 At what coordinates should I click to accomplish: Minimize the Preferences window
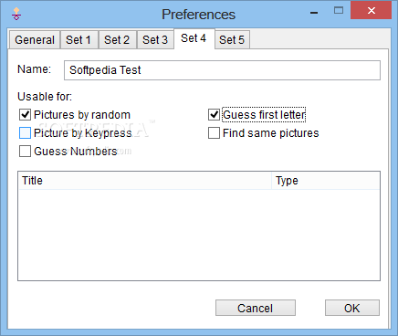314,13
